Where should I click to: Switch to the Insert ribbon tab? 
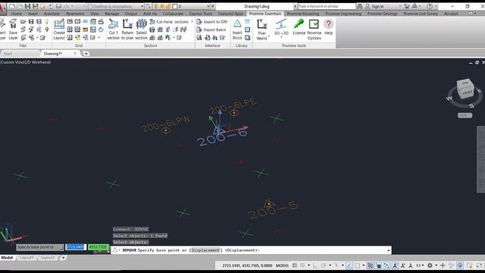coord(33,14)
